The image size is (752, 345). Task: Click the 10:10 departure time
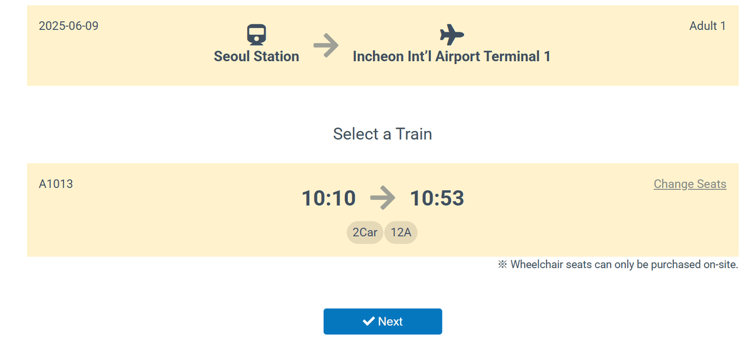tap(328, 198)
